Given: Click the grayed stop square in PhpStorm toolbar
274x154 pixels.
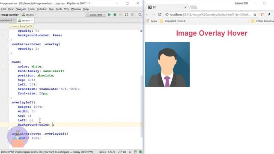Looking at the screenshot, I should (132, 15).
